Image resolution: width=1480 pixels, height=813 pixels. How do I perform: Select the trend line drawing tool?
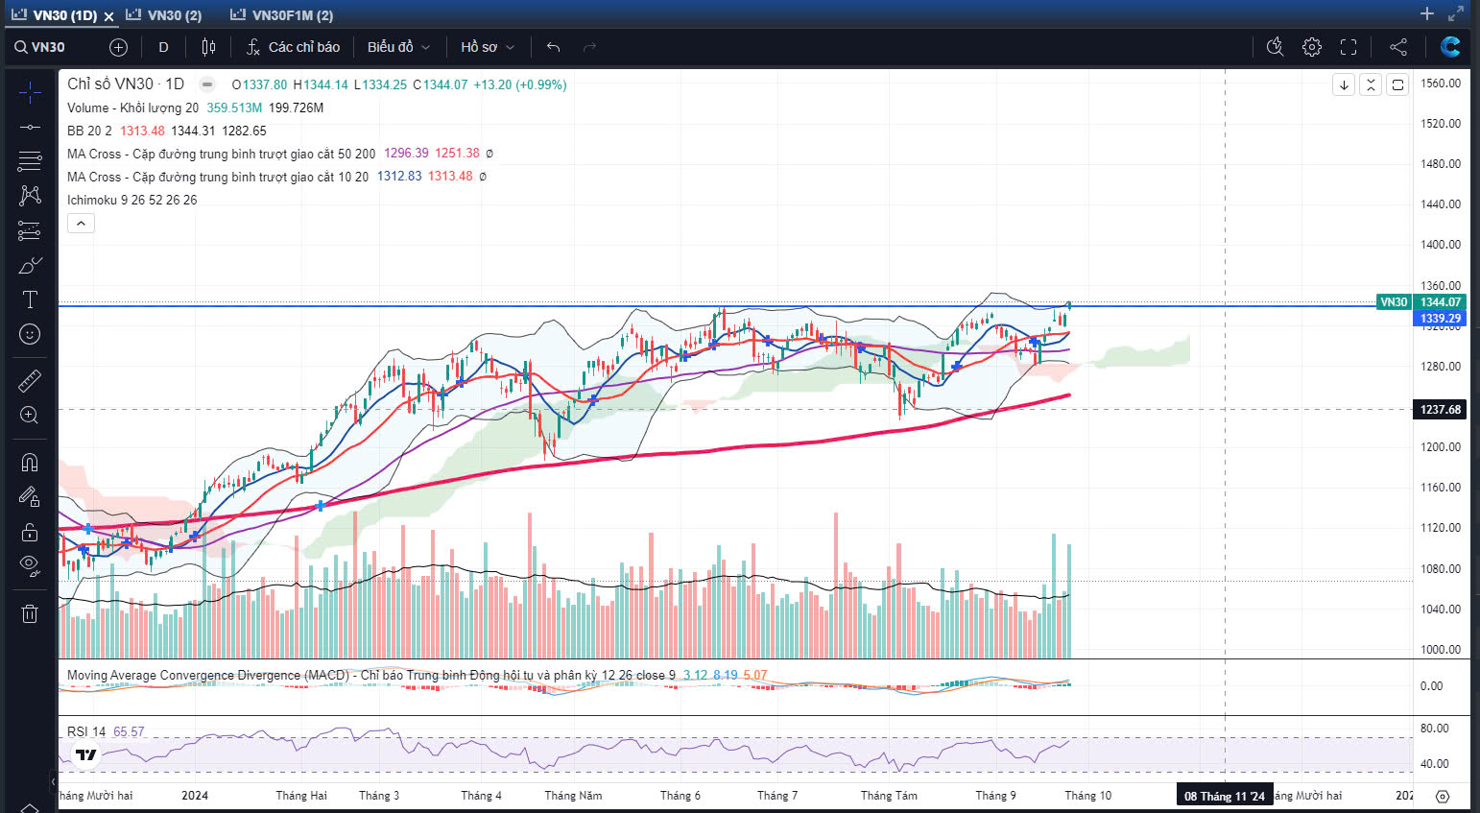30,127
